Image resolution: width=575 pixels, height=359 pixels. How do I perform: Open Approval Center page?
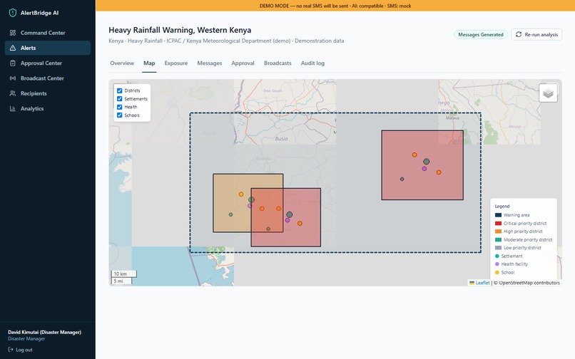point(48,63)
